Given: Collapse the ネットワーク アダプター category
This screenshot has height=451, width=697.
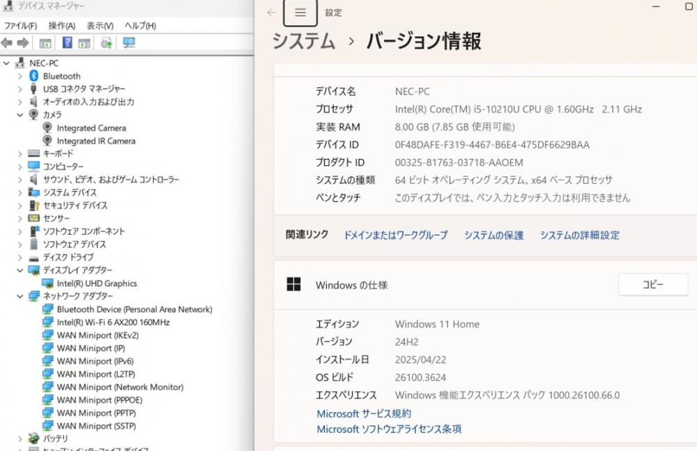Looking at the screenshot, I should 20,296.
